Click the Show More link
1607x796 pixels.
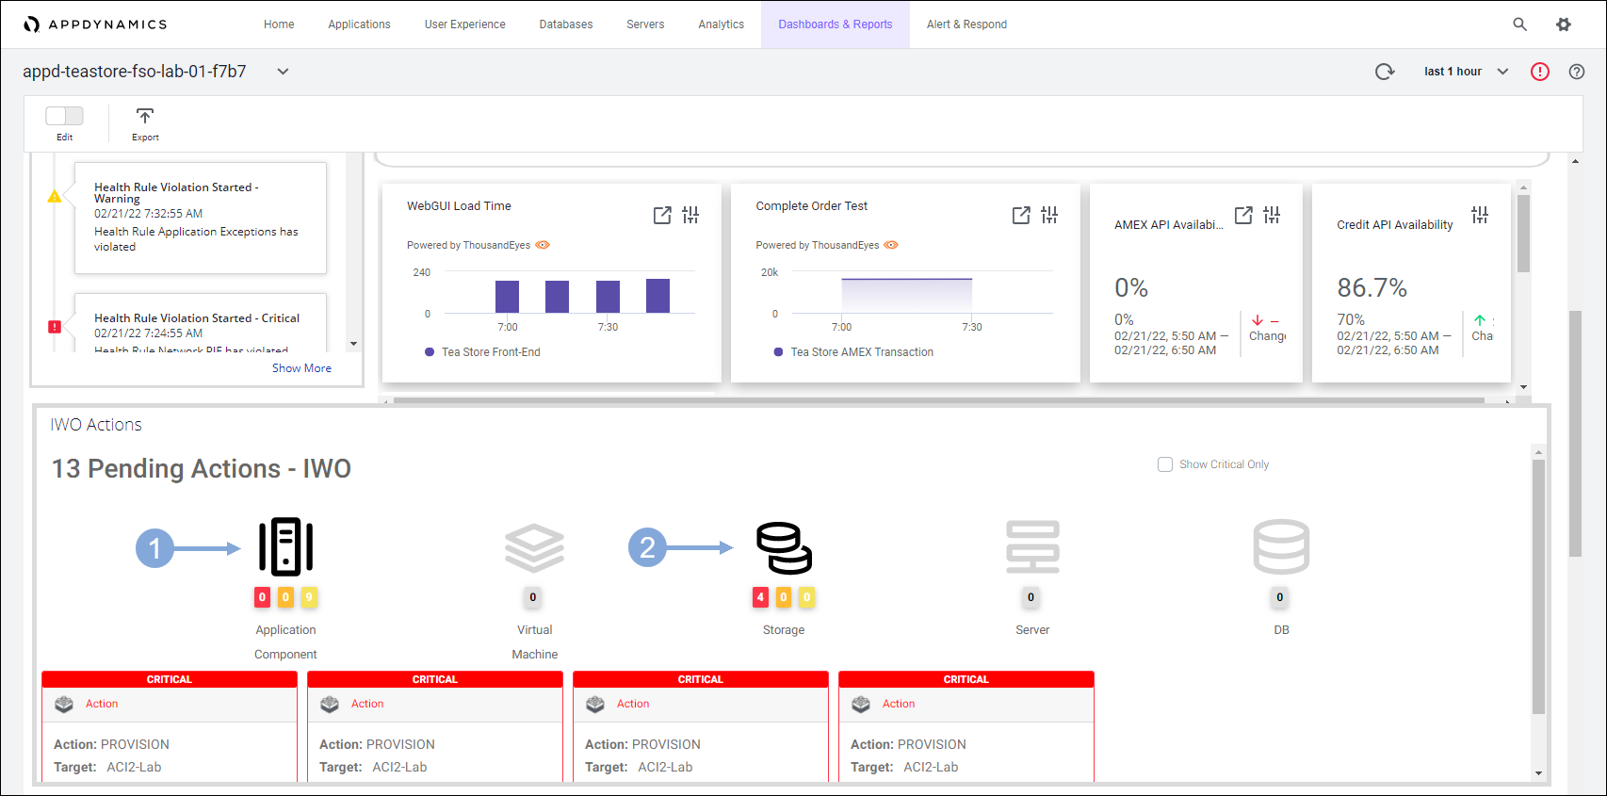(301, 368)
